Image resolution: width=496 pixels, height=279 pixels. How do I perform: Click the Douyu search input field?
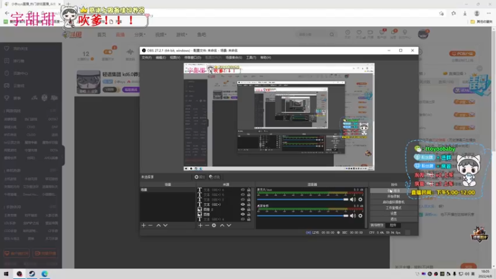[x=313, y=35]
